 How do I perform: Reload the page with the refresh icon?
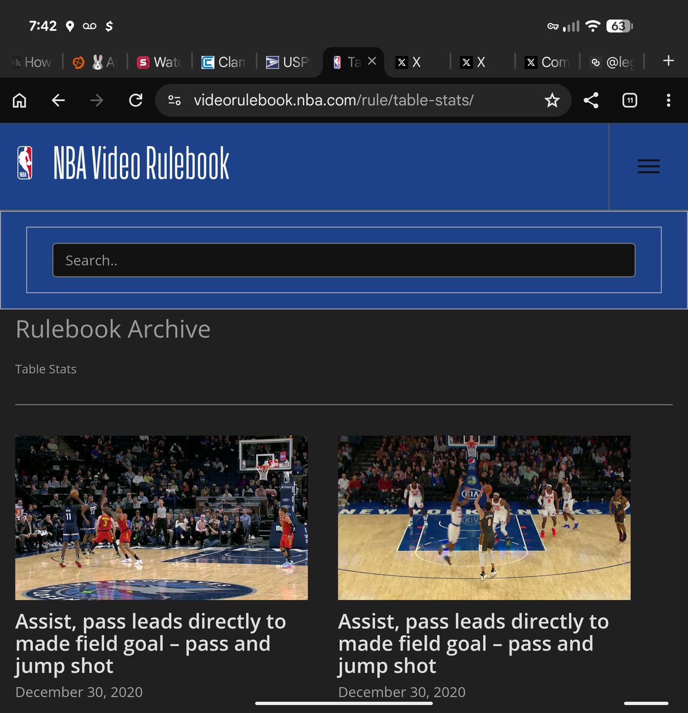(x=135, y=100)
